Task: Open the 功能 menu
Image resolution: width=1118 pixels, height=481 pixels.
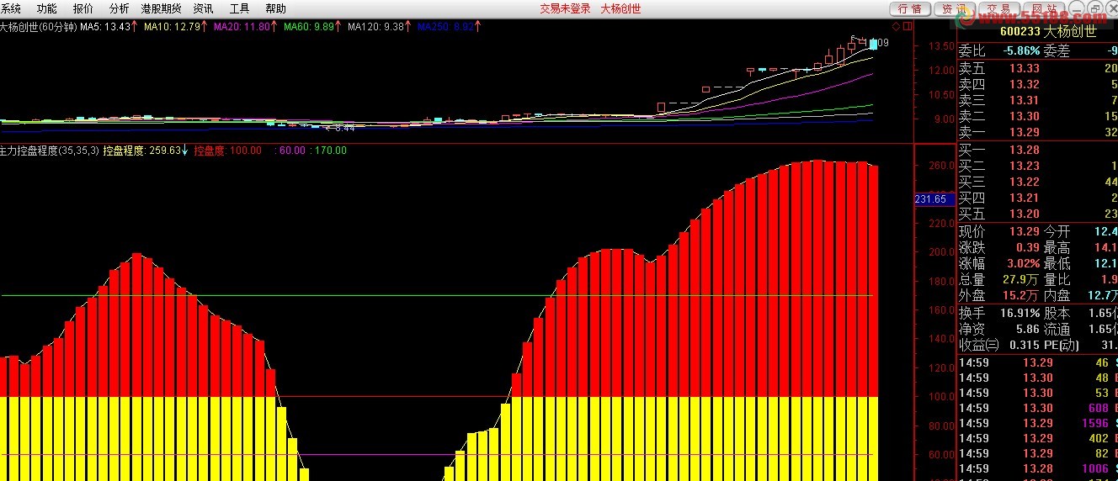Action: click(47, 8)
